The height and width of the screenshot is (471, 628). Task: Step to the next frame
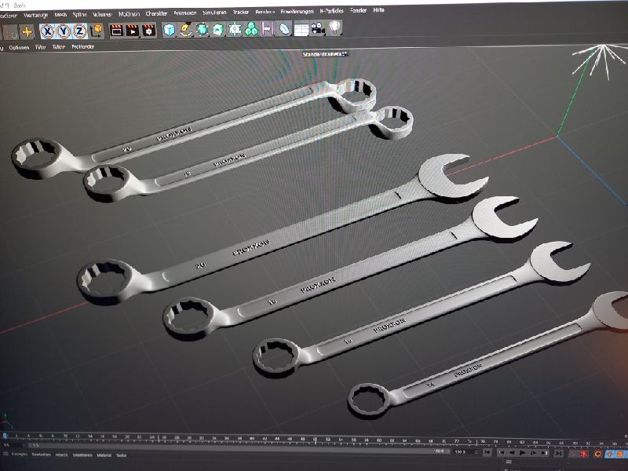tap(533, 453)
